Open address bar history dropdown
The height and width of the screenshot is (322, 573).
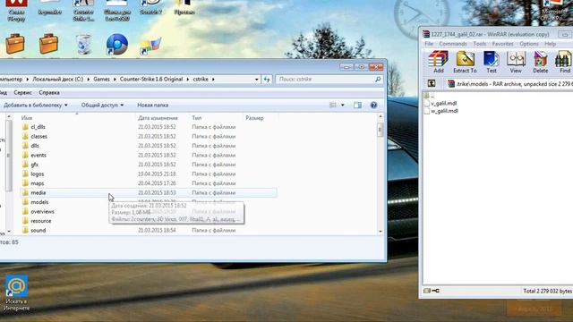tap(257, 80)
